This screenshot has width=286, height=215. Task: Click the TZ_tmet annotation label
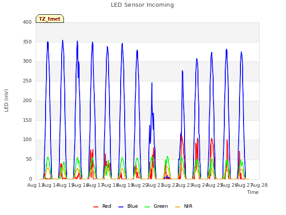coord(50,19)
